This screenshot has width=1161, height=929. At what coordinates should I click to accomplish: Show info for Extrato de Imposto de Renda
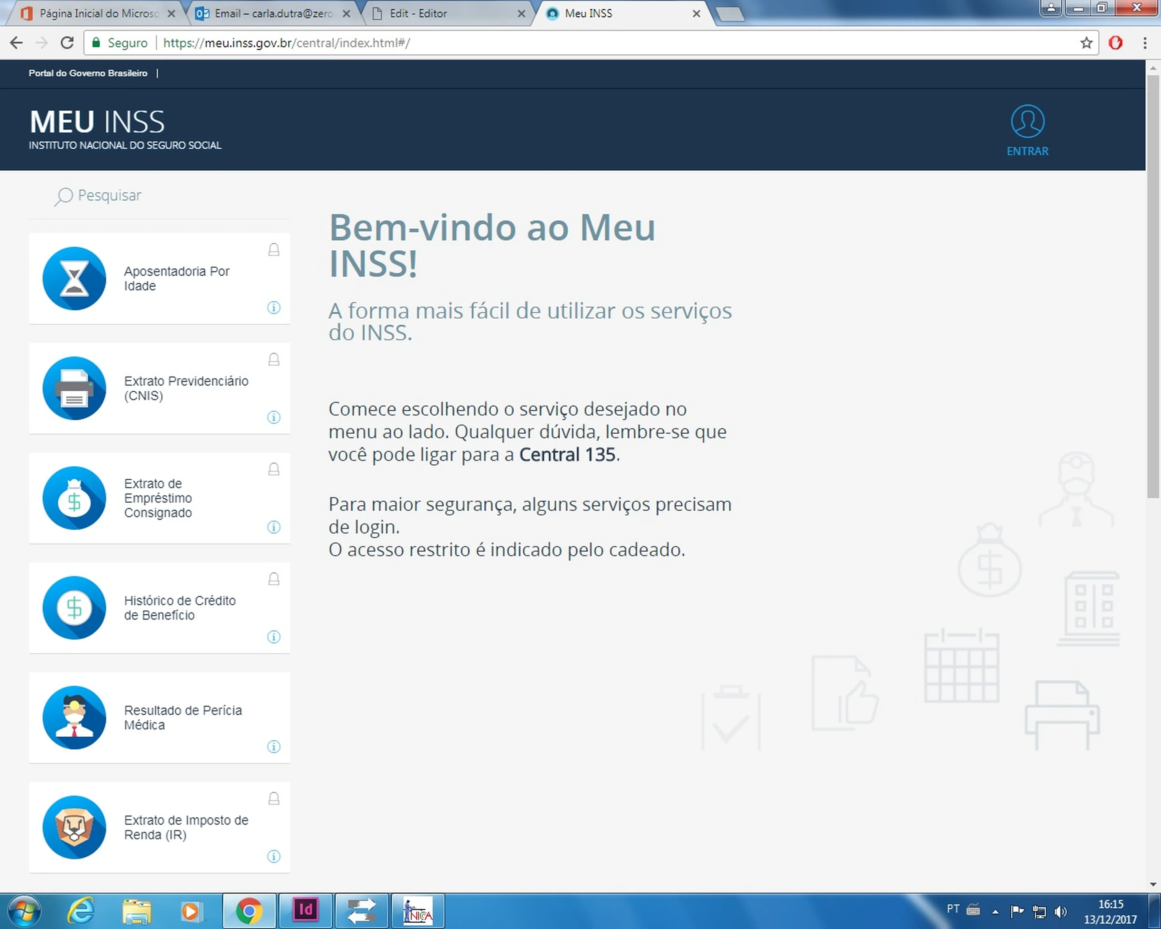274,857
